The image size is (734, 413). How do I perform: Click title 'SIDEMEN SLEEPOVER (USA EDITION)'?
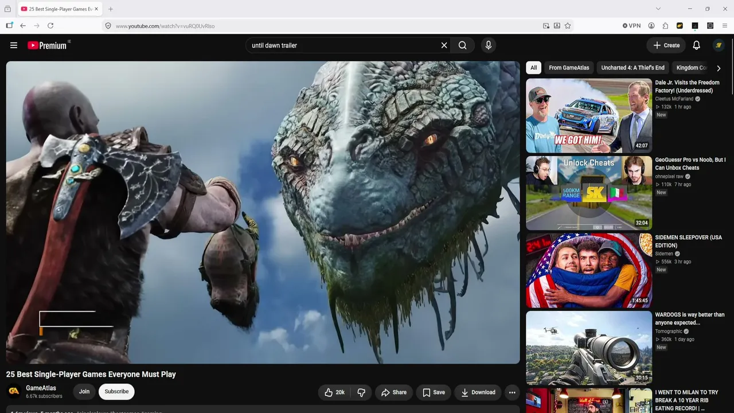click(689, 241)
